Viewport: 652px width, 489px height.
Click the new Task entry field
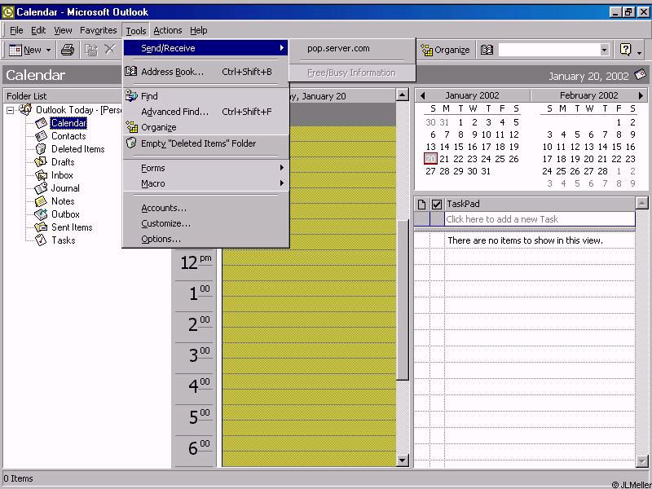tap(538, 219)
